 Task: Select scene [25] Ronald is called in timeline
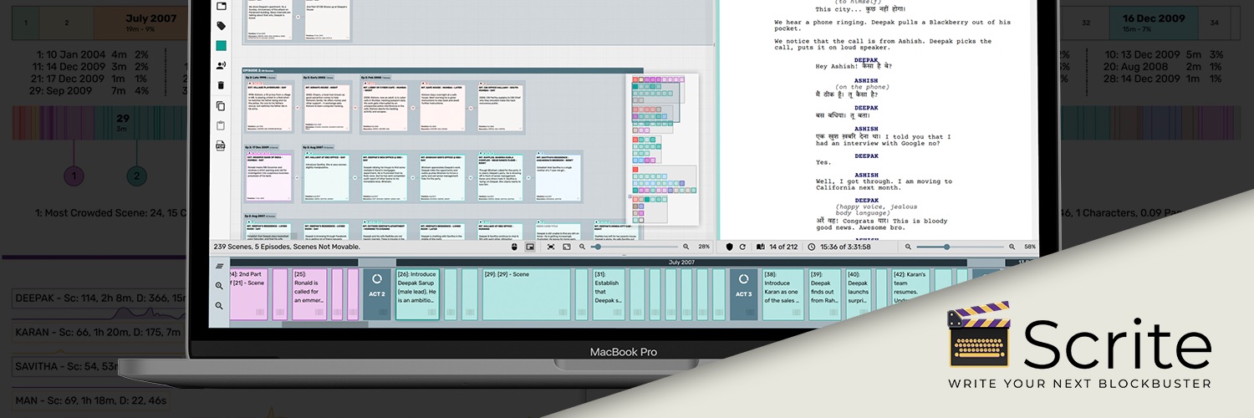pos(309,294)
